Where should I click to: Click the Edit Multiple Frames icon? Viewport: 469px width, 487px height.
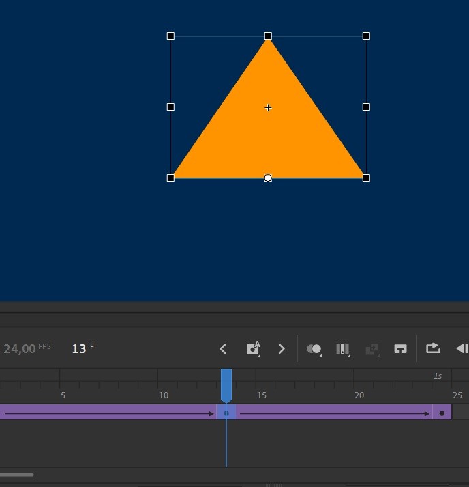point(343,349)
